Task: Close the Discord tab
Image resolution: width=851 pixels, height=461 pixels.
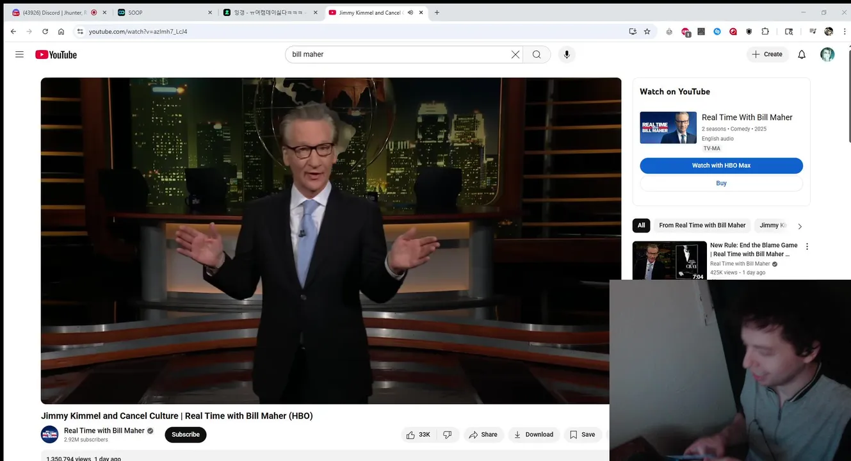Action: [104, 13]
